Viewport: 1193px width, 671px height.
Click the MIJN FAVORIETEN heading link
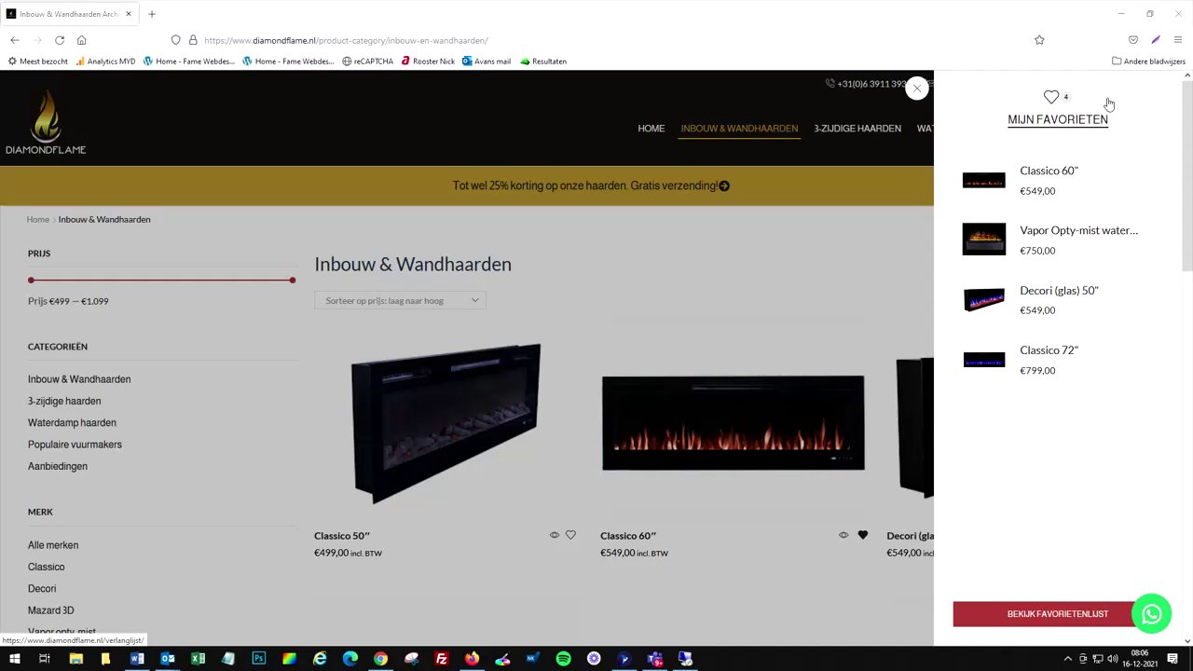(1058, 119)
